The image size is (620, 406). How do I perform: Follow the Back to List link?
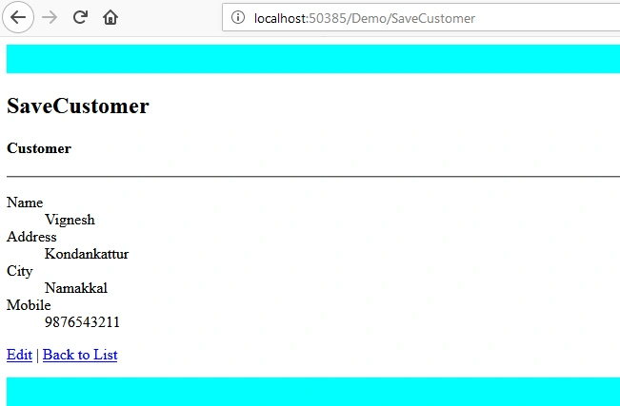(x=80, y=355)
